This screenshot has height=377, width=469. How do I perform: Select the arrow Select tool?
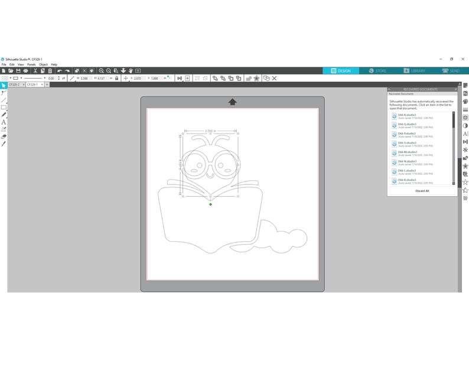point(4,86)
